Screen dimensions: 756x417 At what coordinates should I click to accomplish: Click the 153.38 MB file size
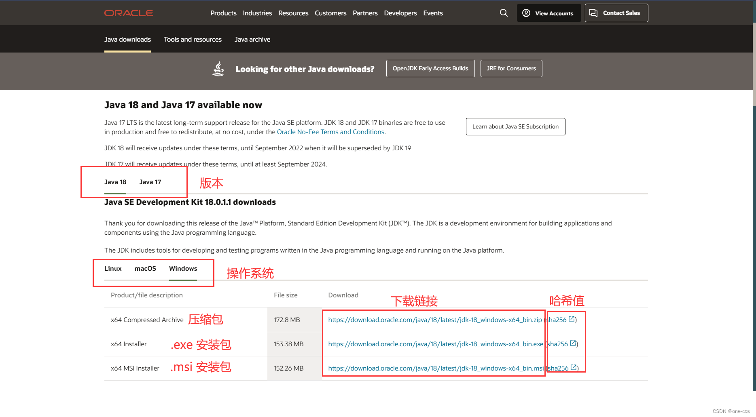pos(288,344)
